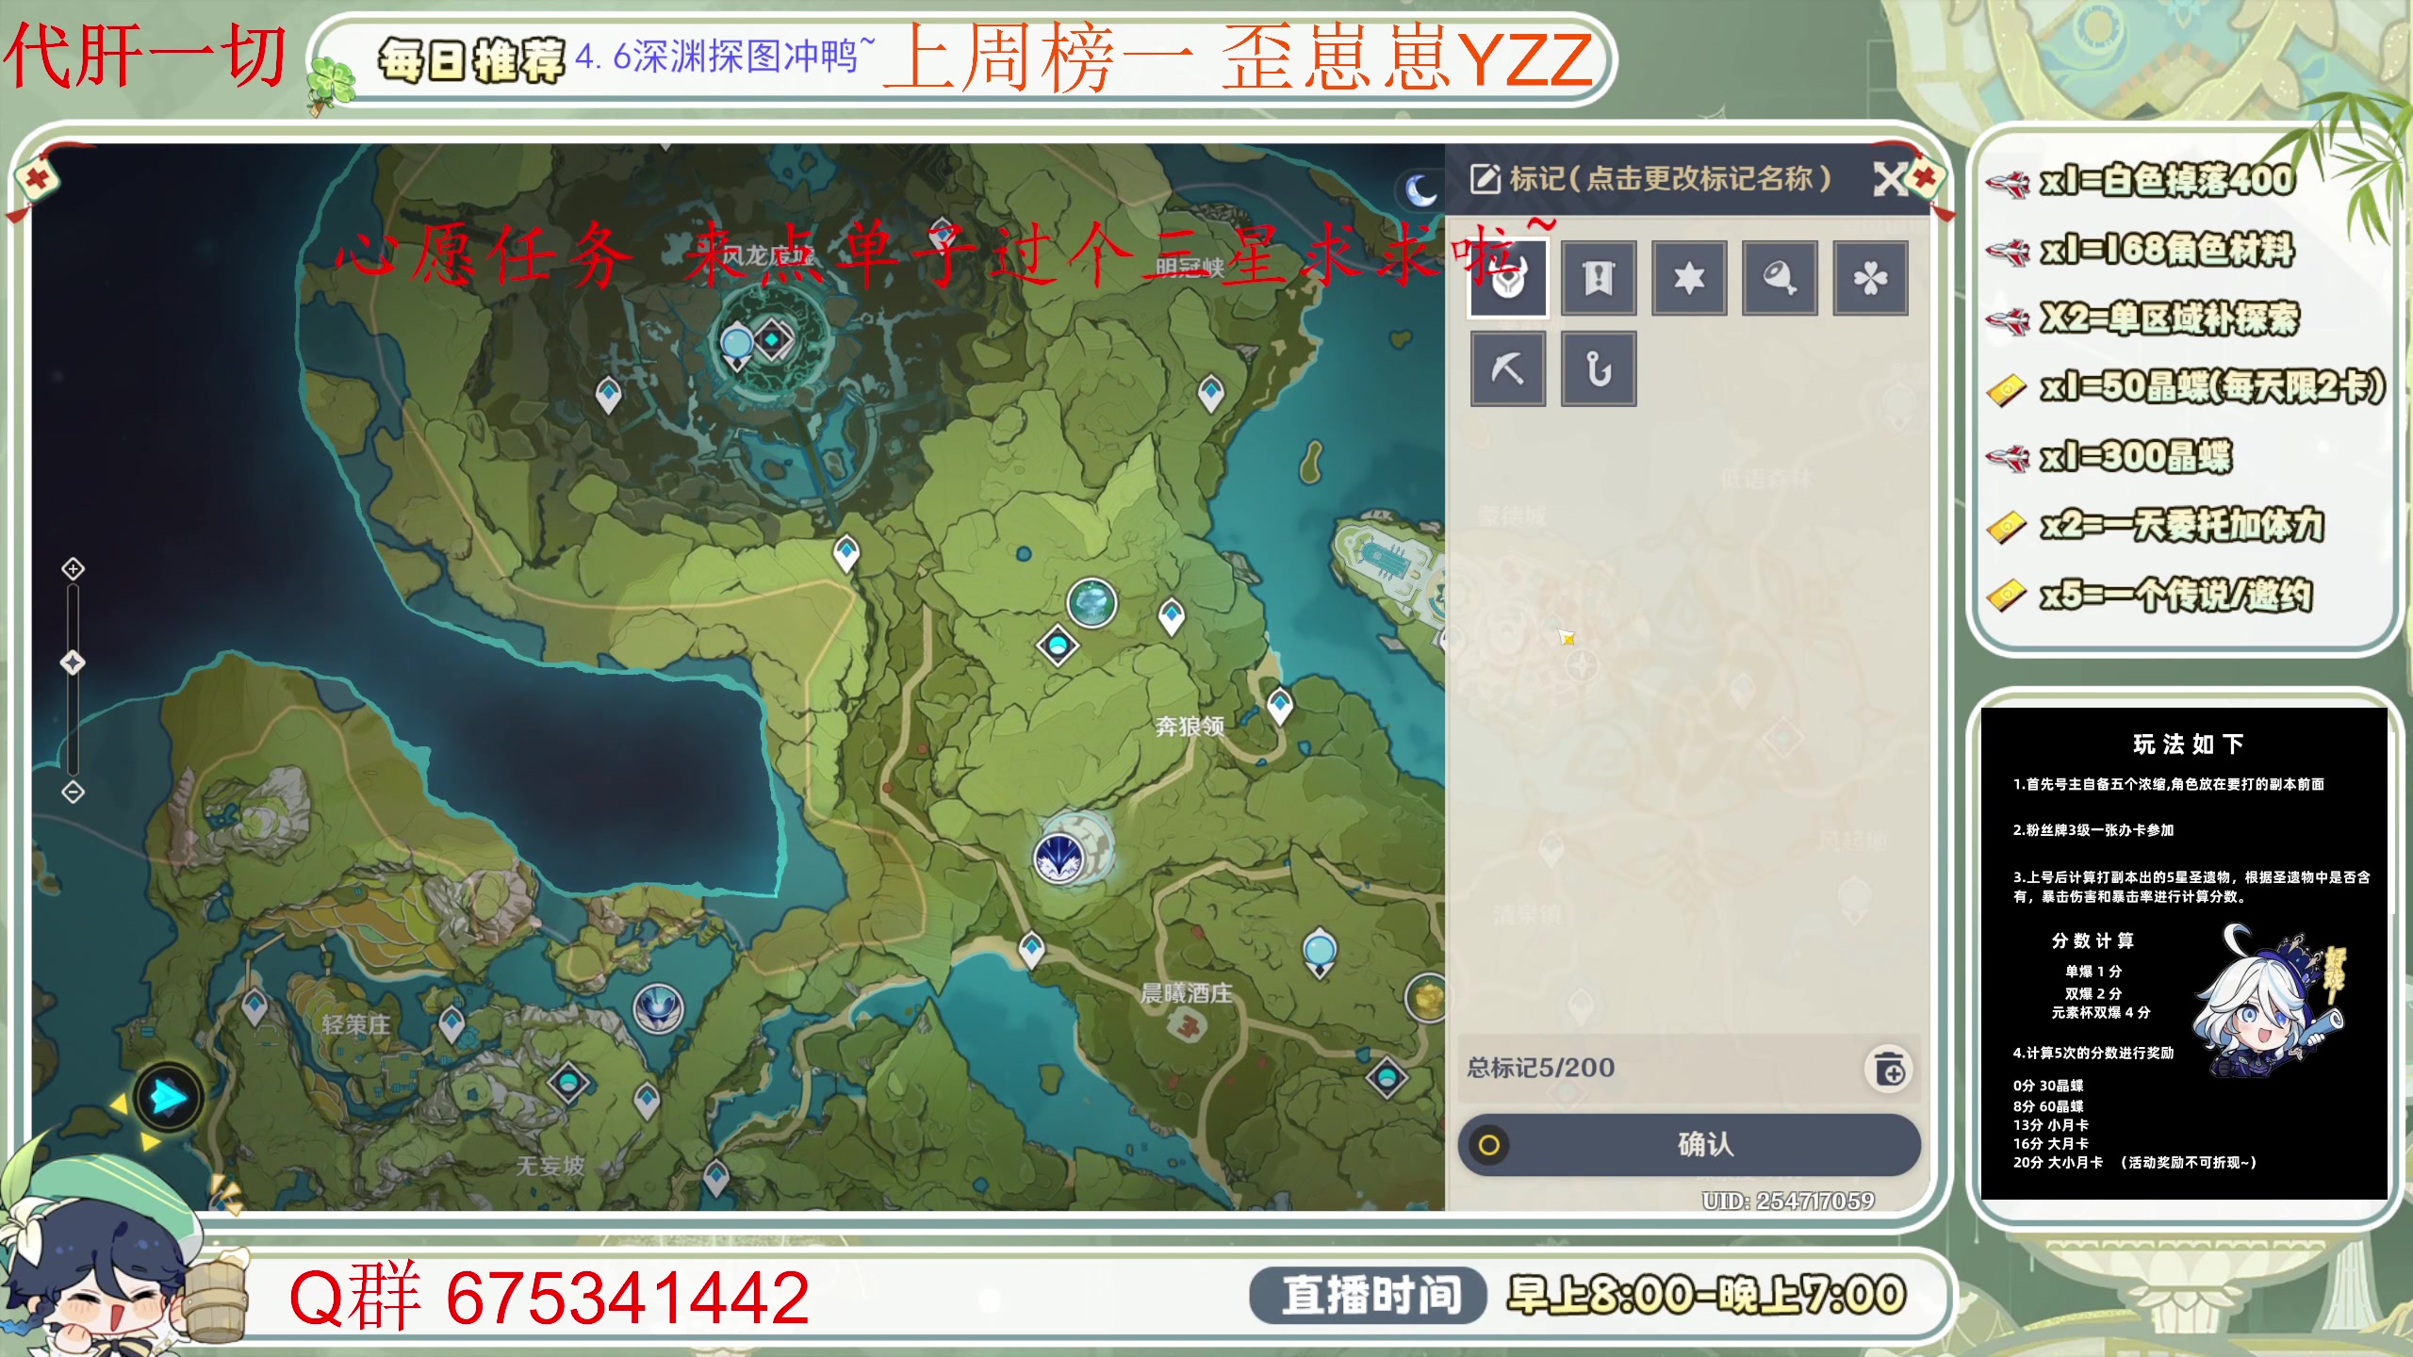Toggle the moon night-time icon

[x=1420, y=191]
